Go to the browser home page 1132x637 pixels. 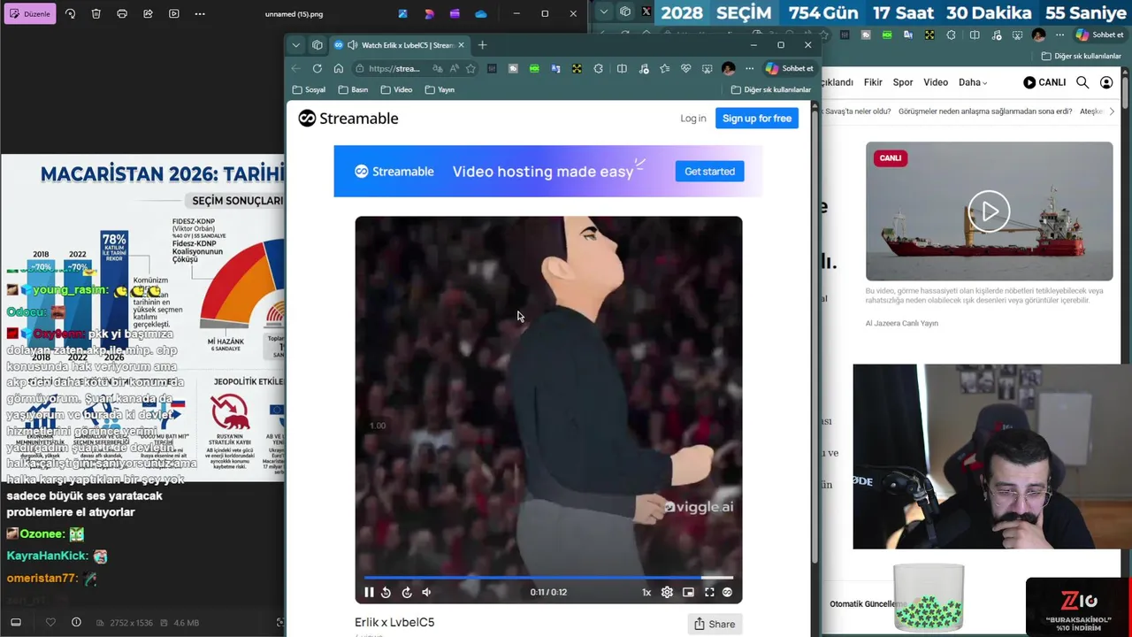(339, 69)
